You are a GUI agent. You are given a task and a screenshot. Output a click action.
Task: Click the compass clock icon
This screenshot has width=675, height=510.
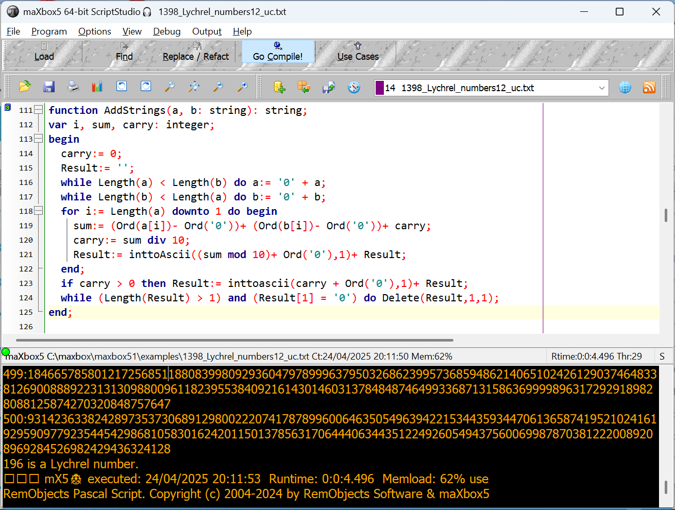pos(353,87)
